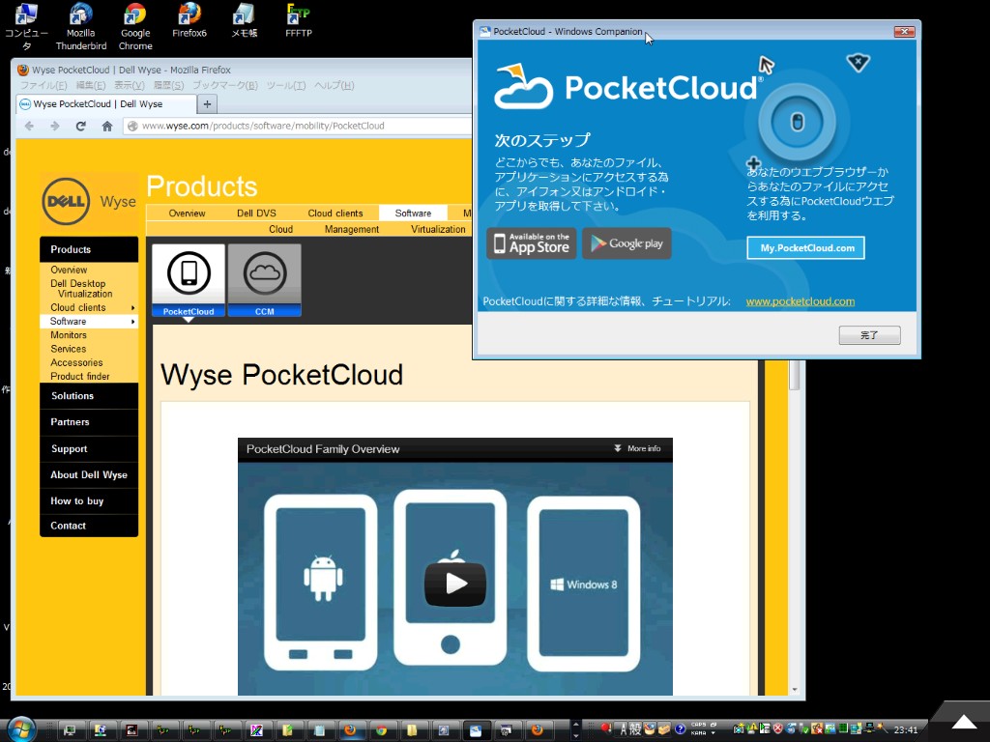Click Available on the App Store badge
This screenshot has width=990, height=742.
[531, 243]
